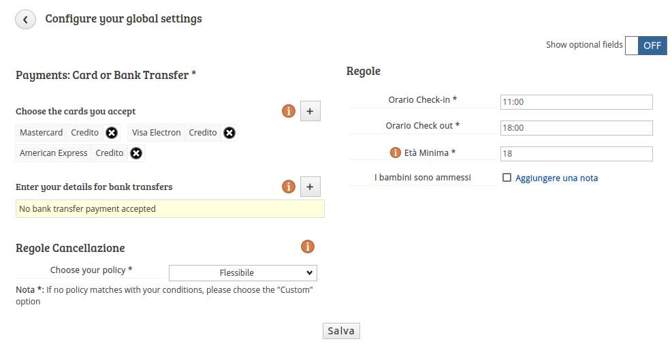Add a new accepted card with plus
The height and width of the screenshot is (348, 672).
(310, 112)
